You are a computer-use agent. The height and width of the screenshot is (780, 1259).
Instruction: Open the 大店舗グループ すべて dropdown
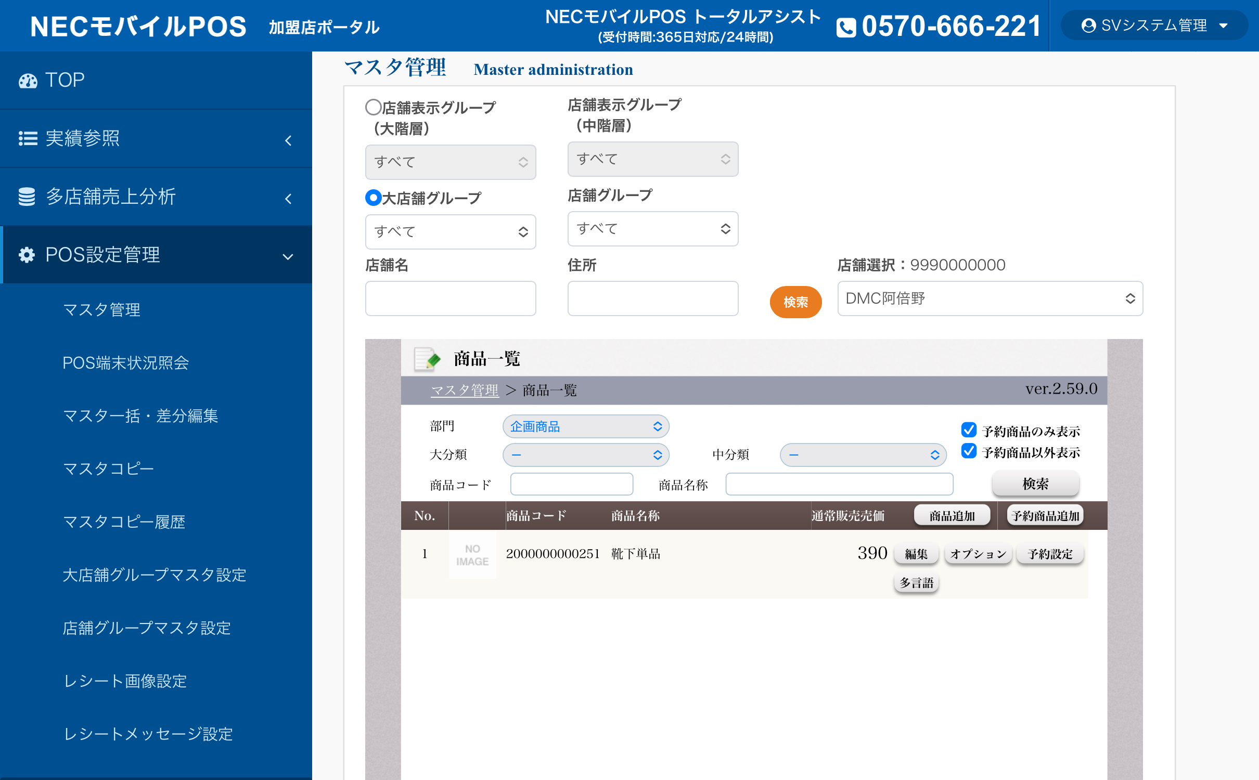click(x=451, y=232)
